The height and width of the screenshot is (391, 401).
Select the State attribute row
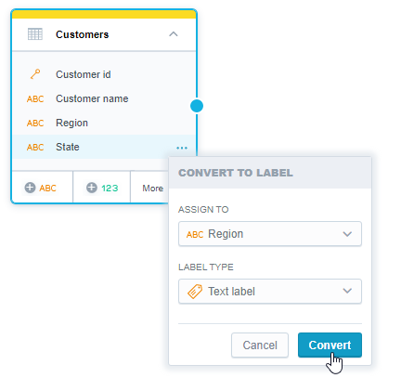coord(104,147)
